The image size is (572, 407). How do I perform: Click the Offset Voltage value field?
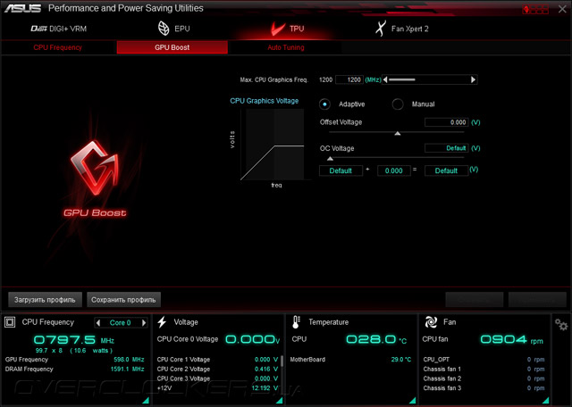(x=446, y=122)
